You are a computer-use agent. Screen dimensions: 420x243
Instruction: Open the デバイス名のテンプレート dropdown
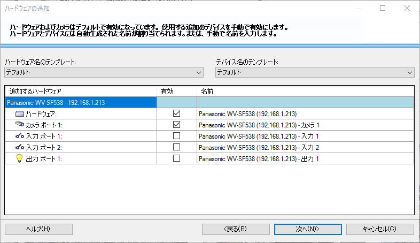315,72
